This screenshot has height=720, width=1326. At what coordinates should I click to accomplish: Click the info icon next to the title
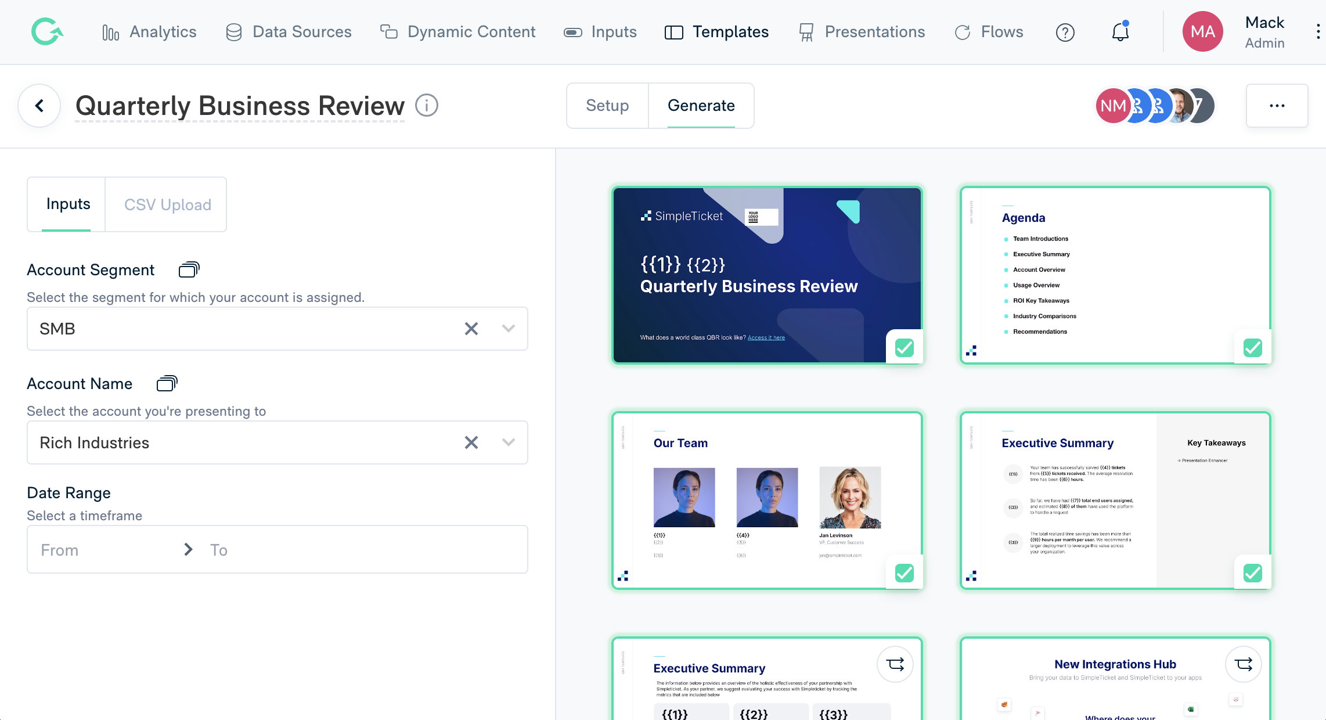[427, 106]
